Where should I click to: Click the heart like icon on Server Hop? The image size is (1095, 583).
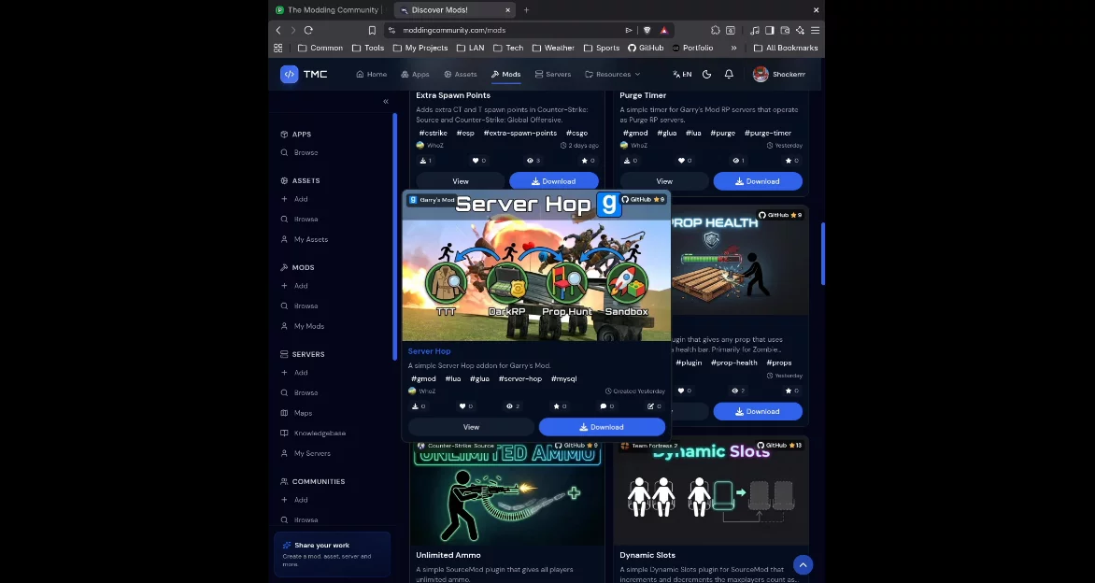[x=462, y=406]
